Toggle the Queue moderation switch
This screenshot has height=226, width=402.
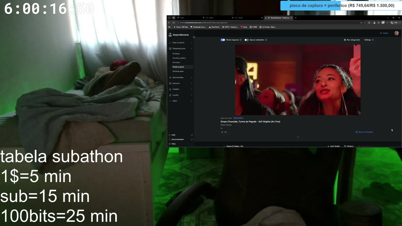247,40
